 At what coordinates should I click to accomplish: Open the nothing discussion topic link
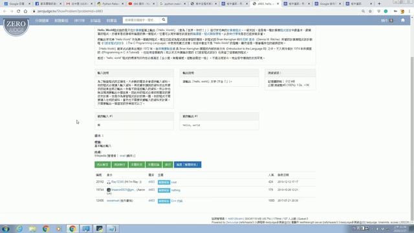pyautogui.click(x=175, y=190)
